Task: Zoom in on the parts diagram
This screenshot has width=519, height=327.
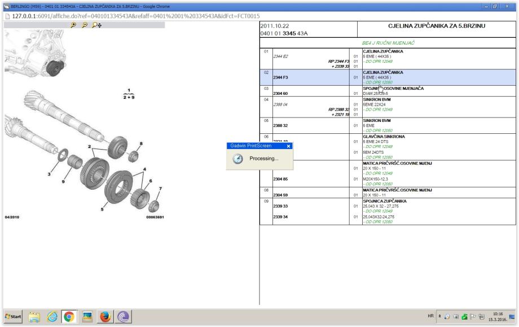Action: click(x=73, y=25)
